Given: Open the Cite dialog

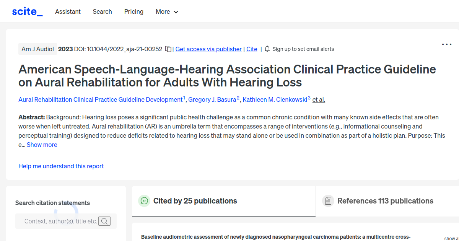Looking at the screenshot, I should (251, 49).
